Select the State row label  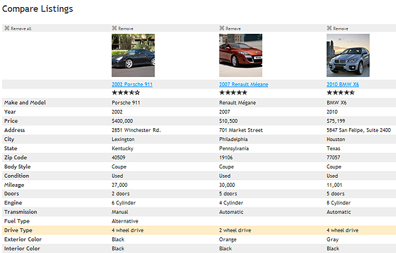[x=10, y=148]
